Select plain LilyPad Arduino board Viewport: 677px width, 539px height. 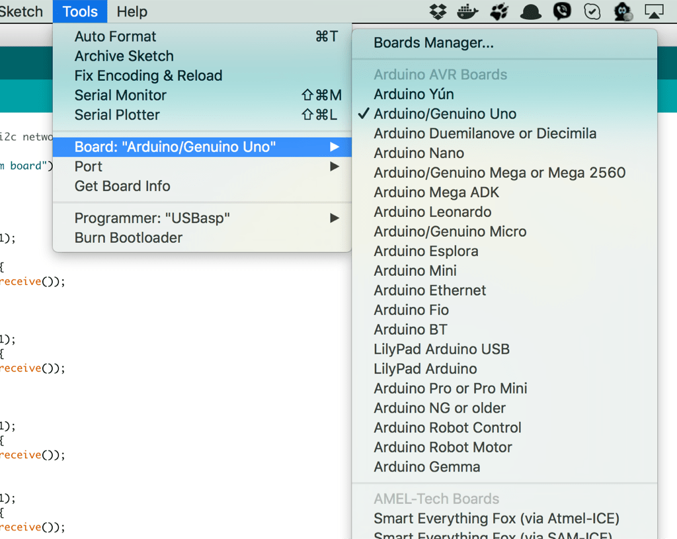tap(504, 369)
